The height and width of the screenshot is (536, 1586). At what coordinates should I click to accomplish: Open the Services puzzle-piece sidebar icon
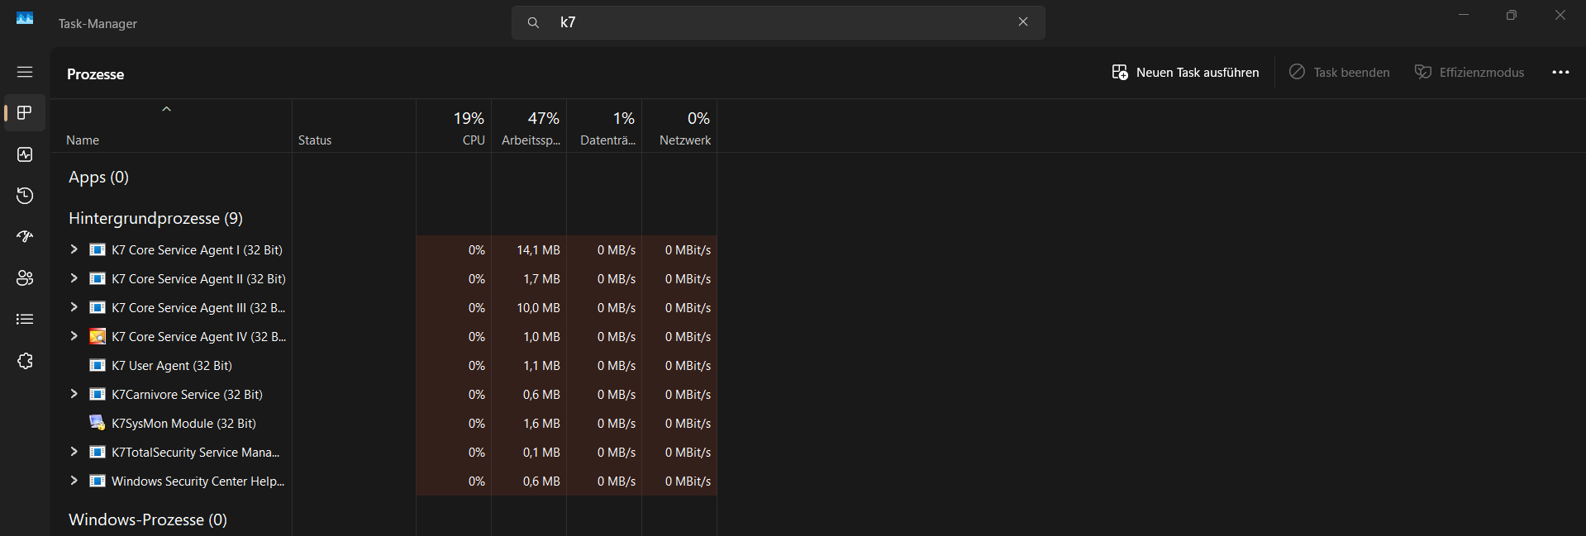coord(25,361)
